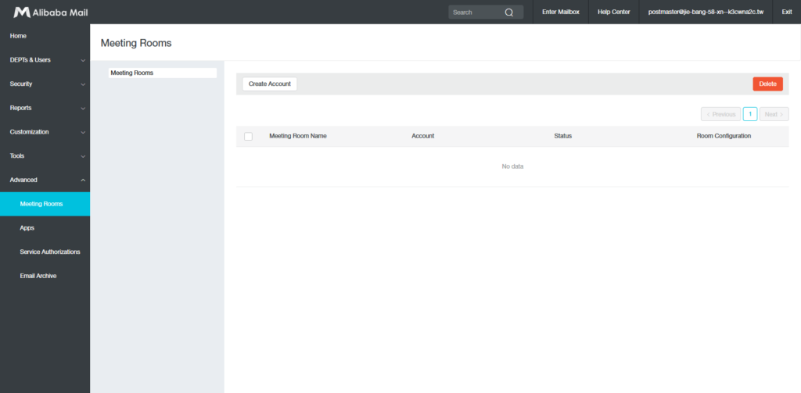The height and width of the screenshot is (393, 801).
Task: Open the Tools menu
Action: [x=17, y=156]
